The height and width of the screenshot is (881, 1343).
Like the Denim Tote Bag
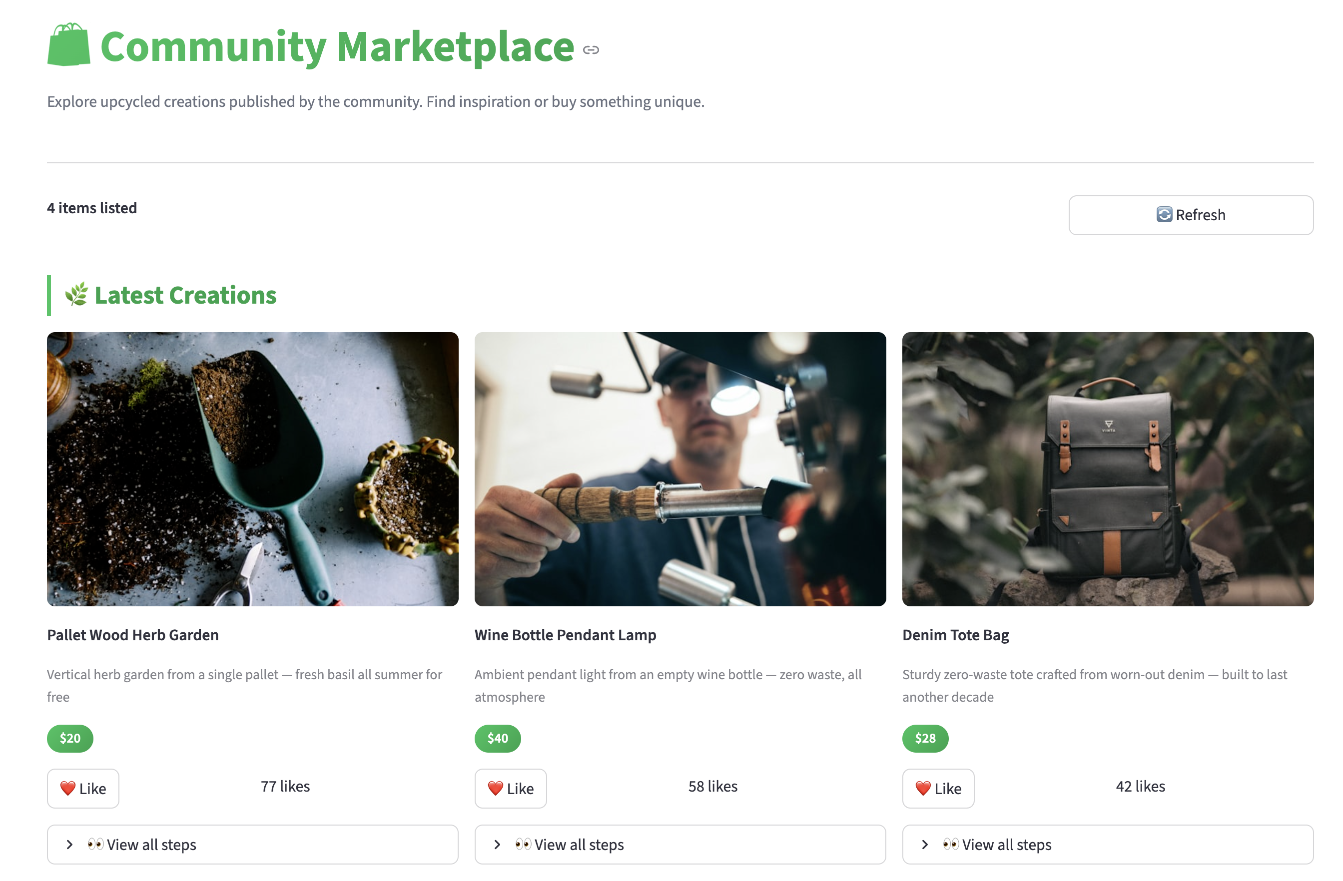(937, 788)
